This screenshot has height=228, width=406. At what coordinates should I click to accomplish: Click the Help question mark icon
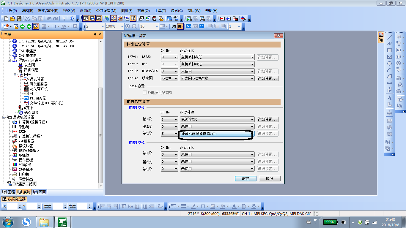click(x=72, y=18)
